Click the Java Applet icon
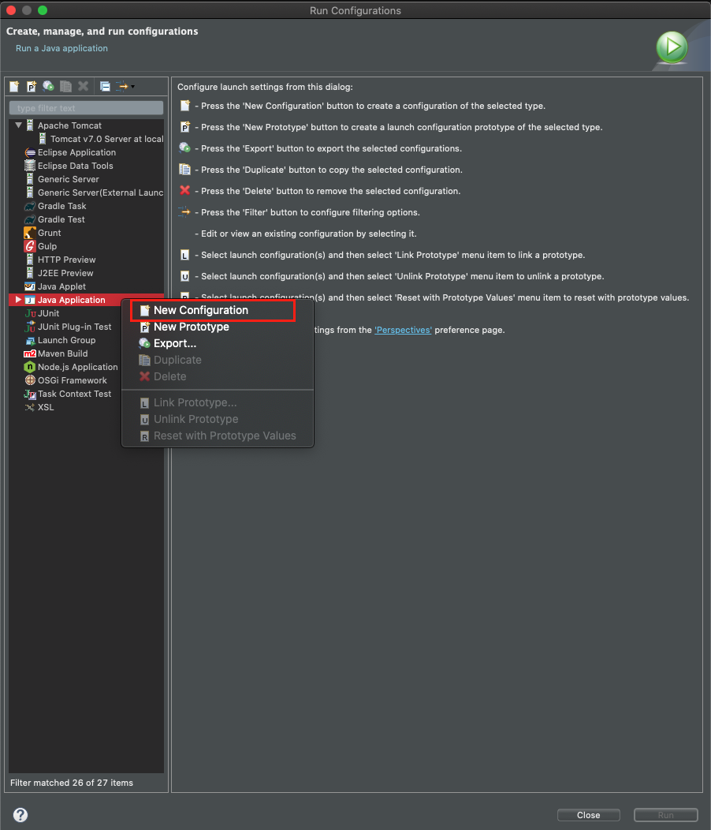Screen dimensions: 711x830 click(30, 286)
